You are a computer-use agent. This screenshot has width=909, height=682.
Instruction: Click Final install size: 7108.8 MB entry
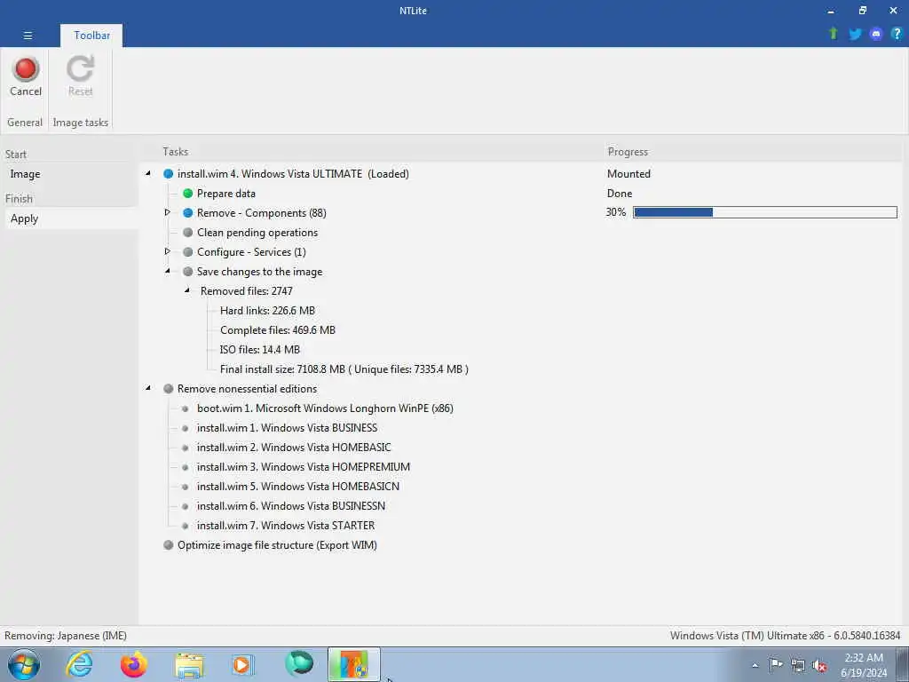pos(344,369)
